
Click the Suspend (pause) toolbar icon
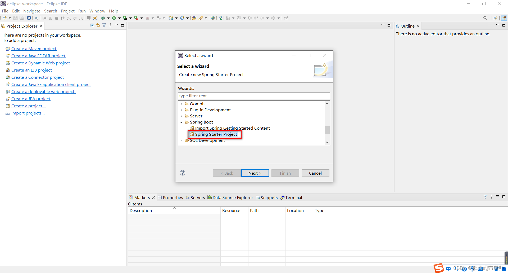click(x=51, y=18)
